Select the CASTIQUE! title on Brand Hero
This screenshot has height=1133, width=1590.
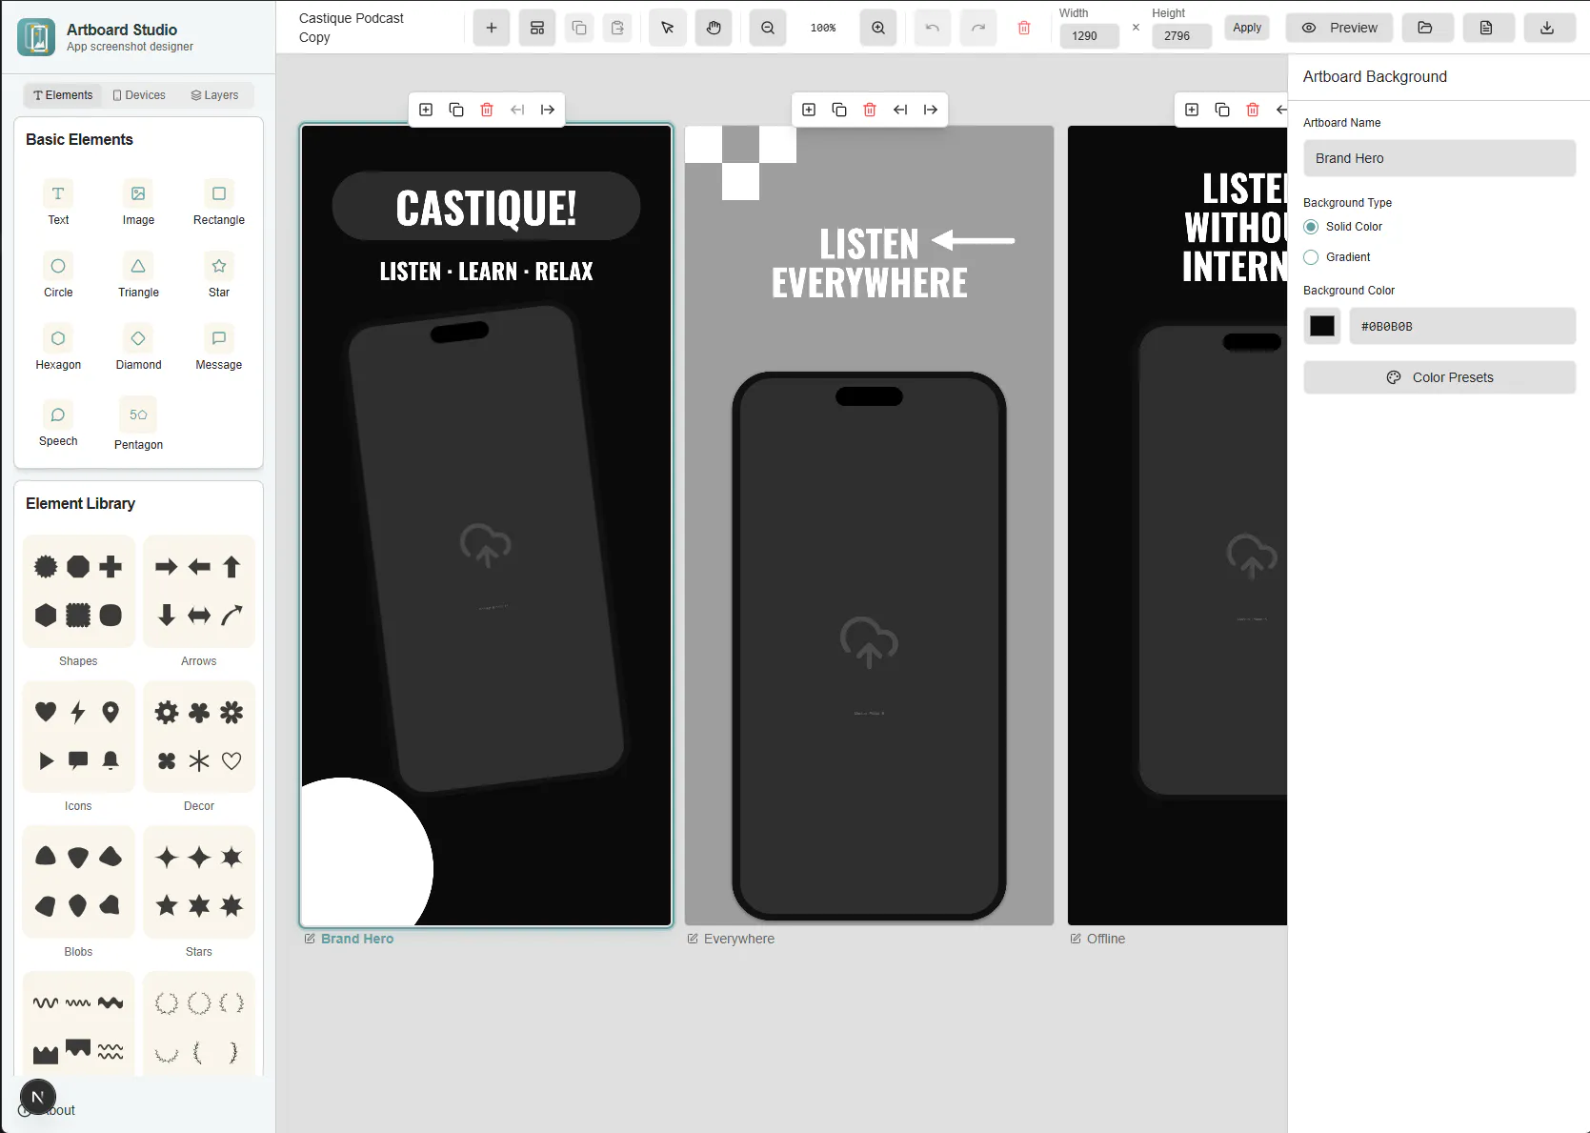pos(486,208)
